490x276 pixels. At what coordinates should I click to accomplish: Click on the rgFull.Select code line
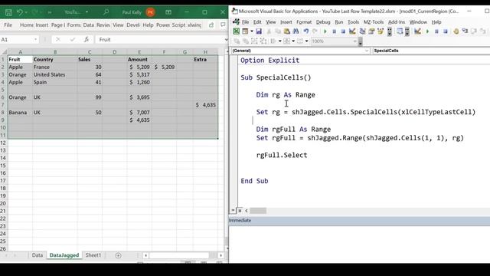pyautogui.click(x=282, y=155)
